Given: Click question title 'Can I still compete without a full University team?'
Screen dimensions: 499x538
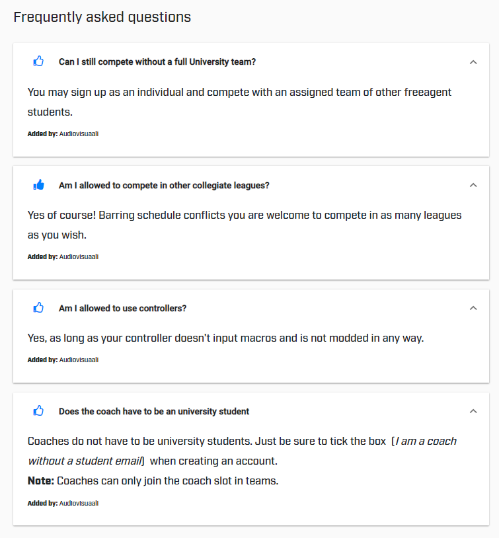Looking at the screenshot, I should pyautogui.click(x=157, y=61).
